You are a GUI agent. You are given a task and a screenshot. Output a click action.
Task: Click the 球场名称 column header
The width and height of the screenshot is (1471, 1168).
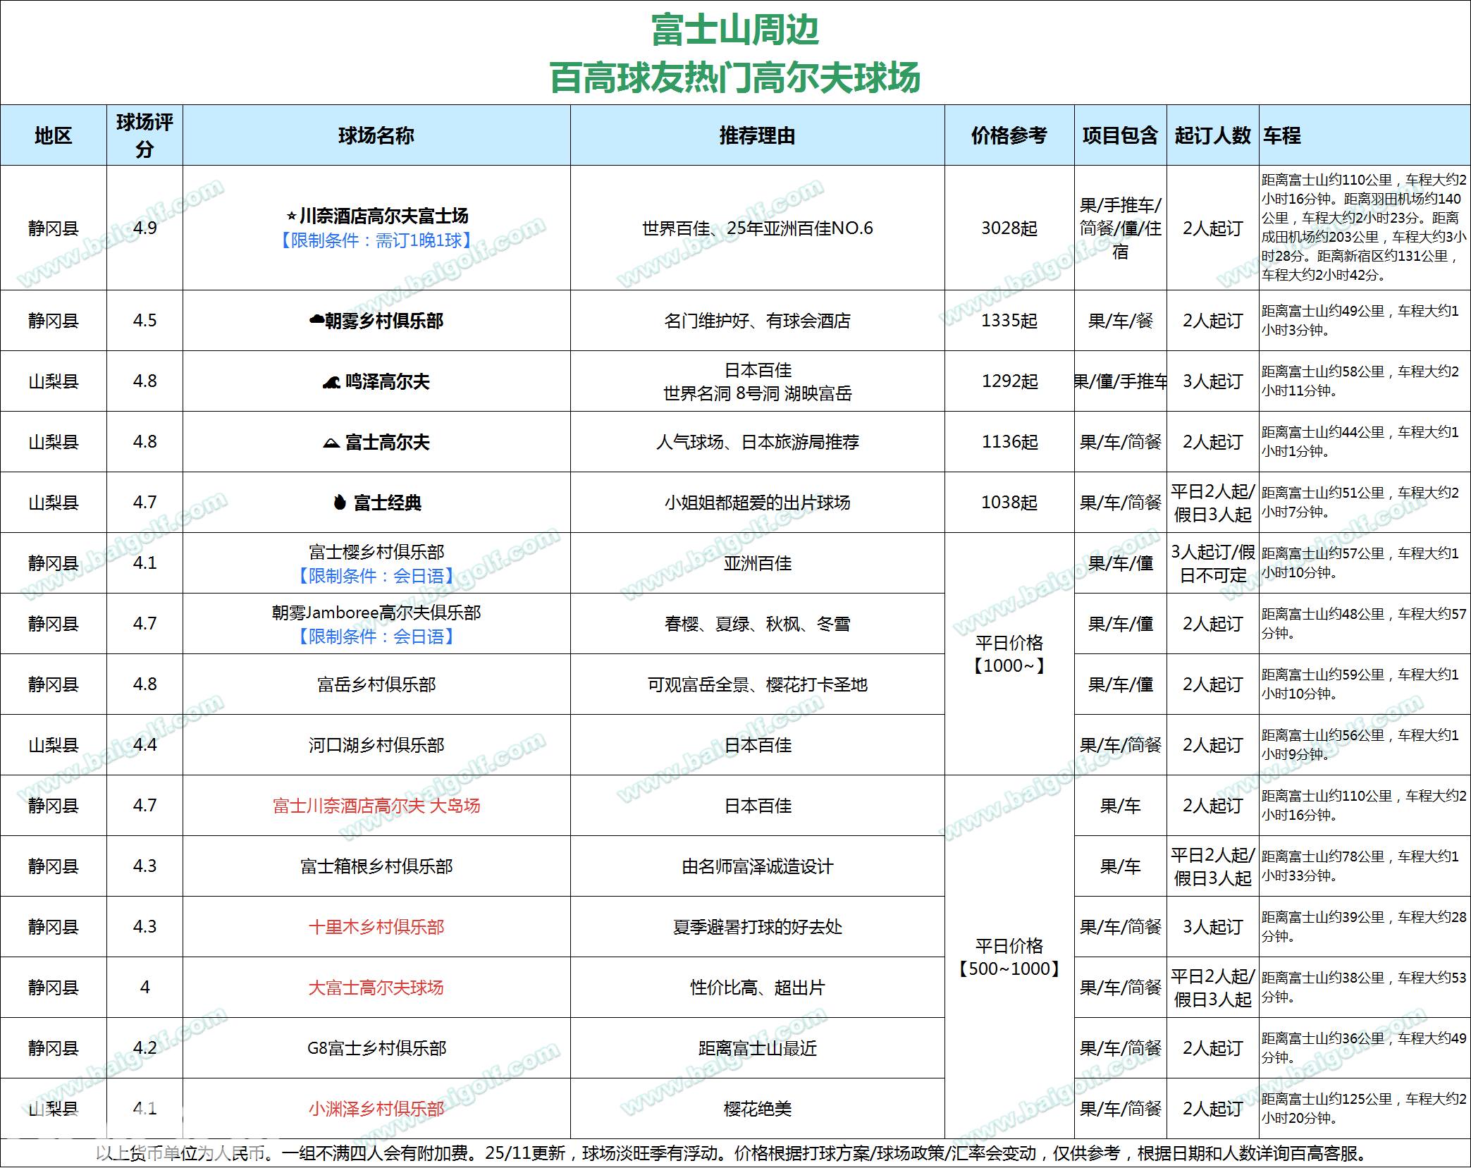[376, 136]
